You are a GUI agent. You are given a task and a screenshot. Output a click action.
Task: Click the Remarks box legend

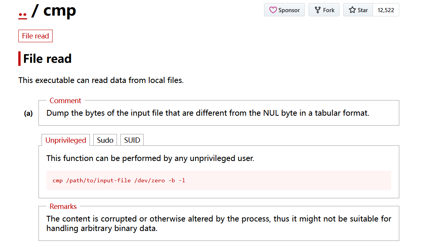pos(63,207)
